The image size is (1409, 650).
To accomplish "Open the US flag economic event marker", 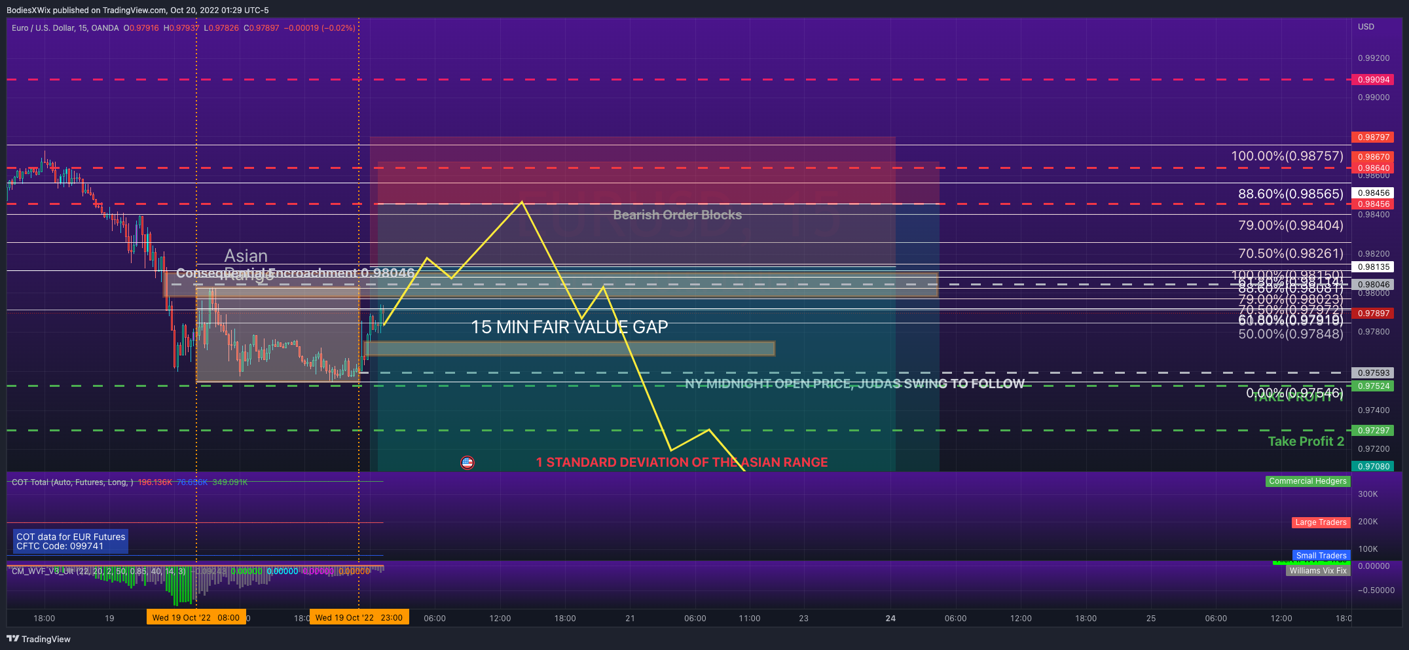I will pyautogui.click(x=467, y=463).
